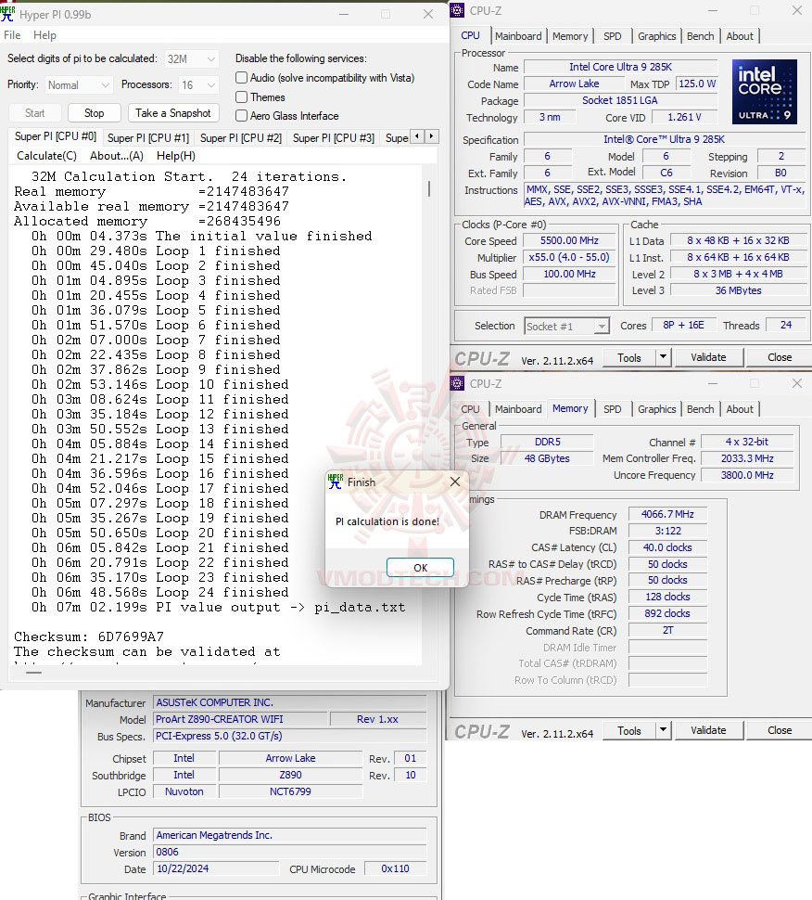Select About tab in lower CPU-Z window
Screen dimensions: 812x900
tap(740, 409)
